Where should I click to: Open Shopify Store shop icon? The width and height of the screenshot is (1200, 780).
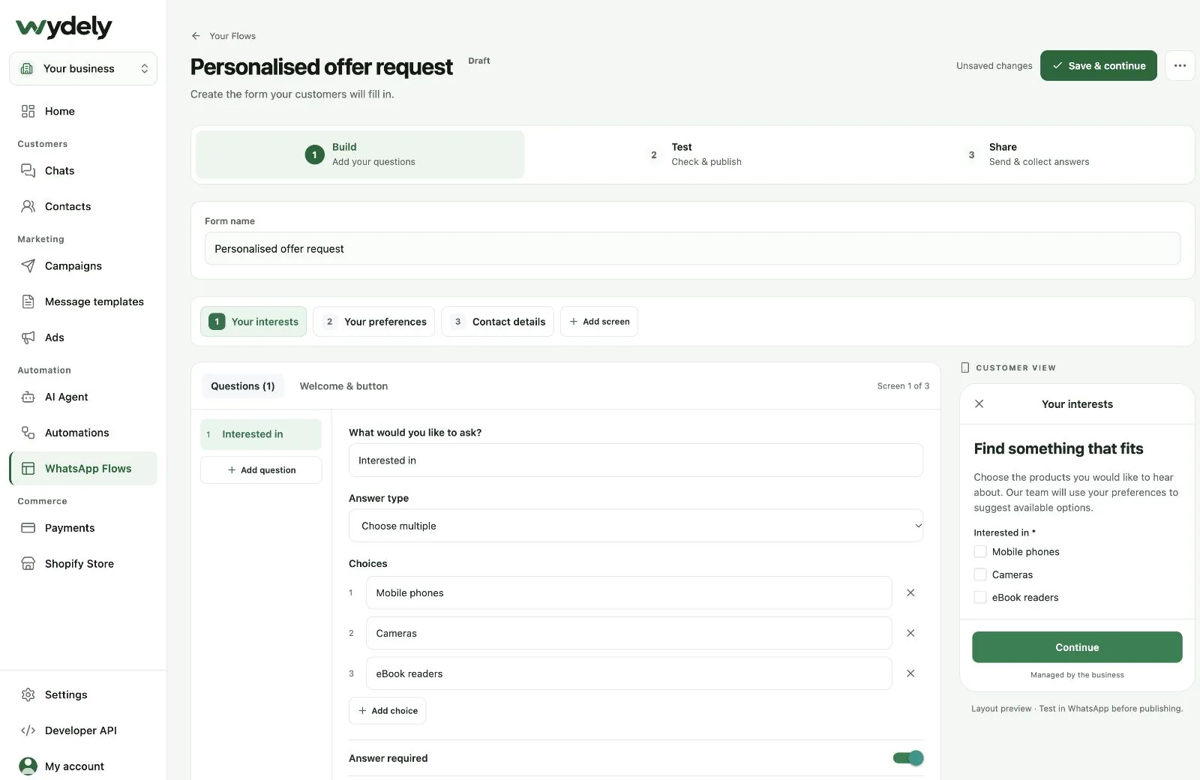coord(28,564)
